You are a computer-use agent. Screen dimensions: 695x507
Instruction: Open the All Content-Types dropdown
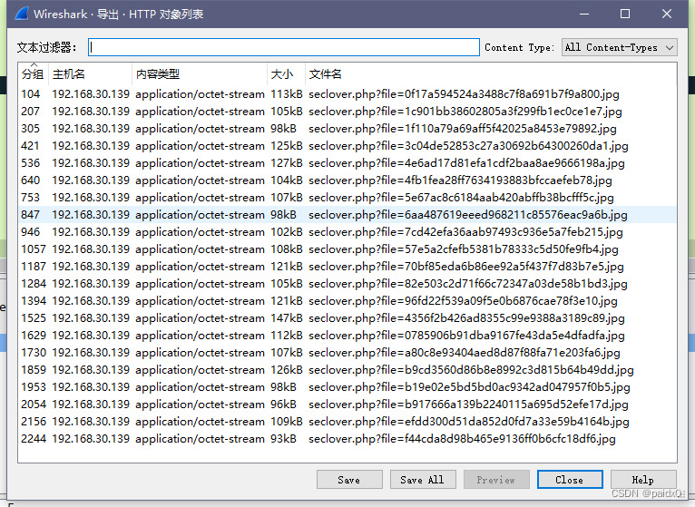(x=619, y=47)
